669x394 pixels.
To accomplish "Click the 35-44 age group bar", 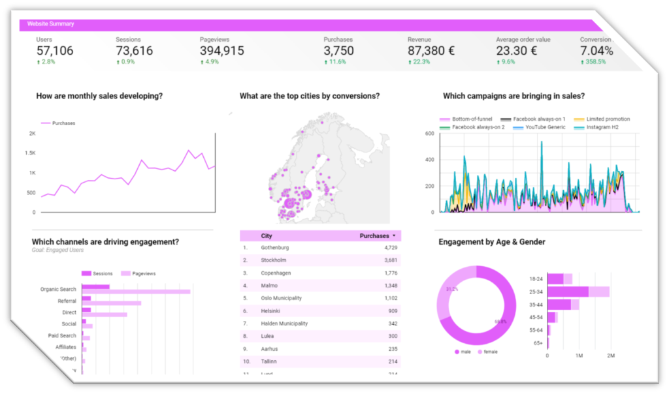I will coord(563,305).
